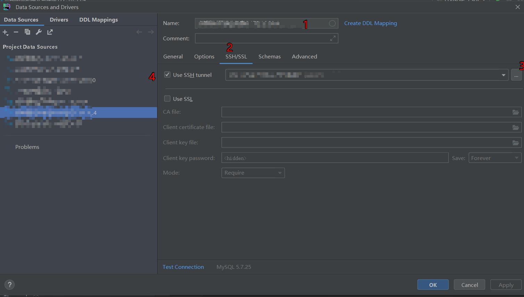Click the CA file input field
Viewport: 524px width, 297px height.
pyautogui.click(x=371, y=112)
